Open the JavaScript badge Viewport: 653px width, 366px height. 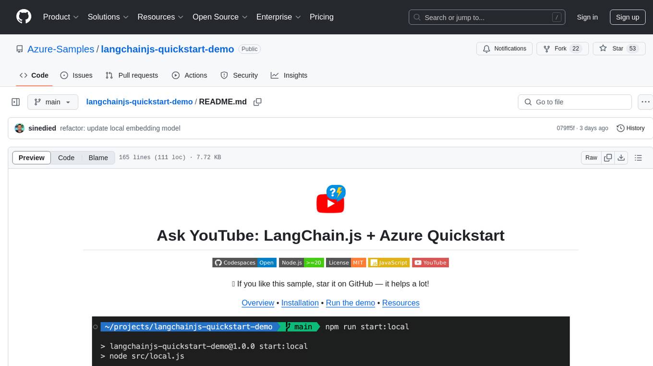pyautogui.click(x=389, y=263)
